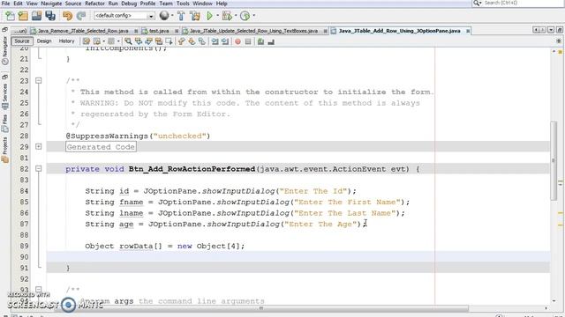Switch to Design view
Screen dimensions: 565x317
coord(44,41)
